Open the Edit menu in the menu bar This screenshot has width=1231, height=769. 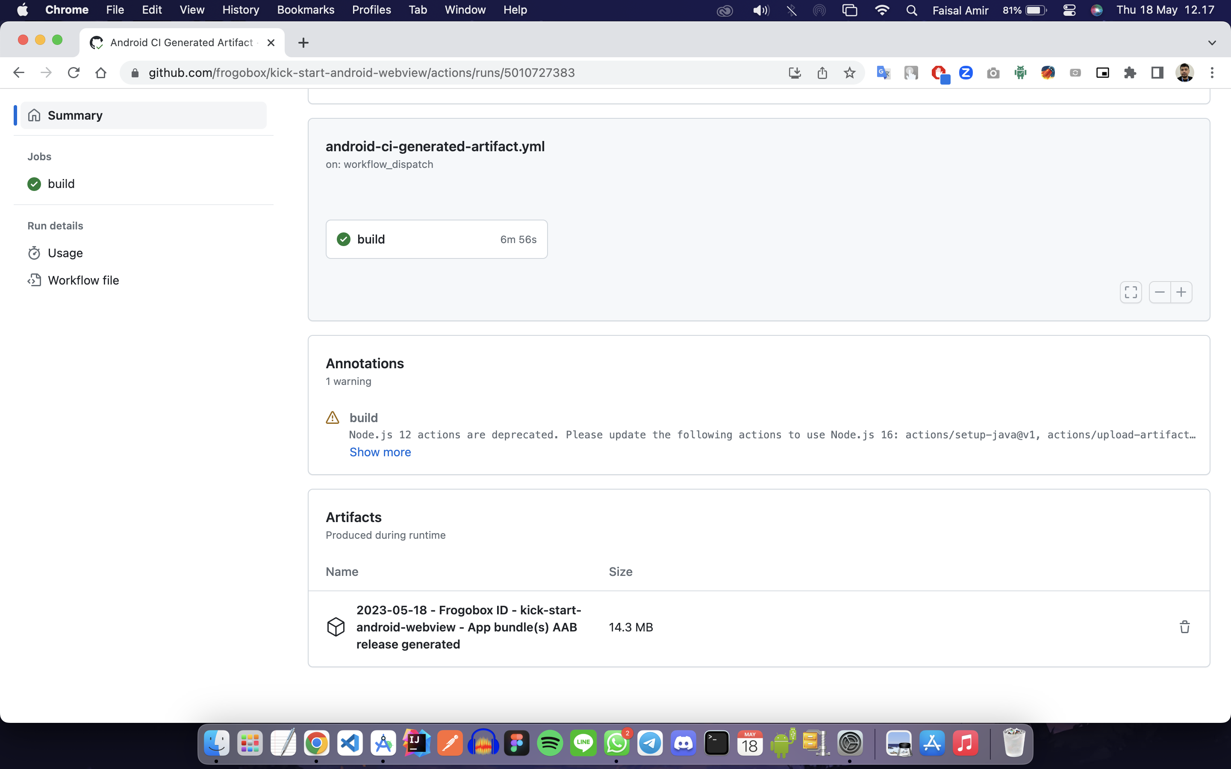152,10
